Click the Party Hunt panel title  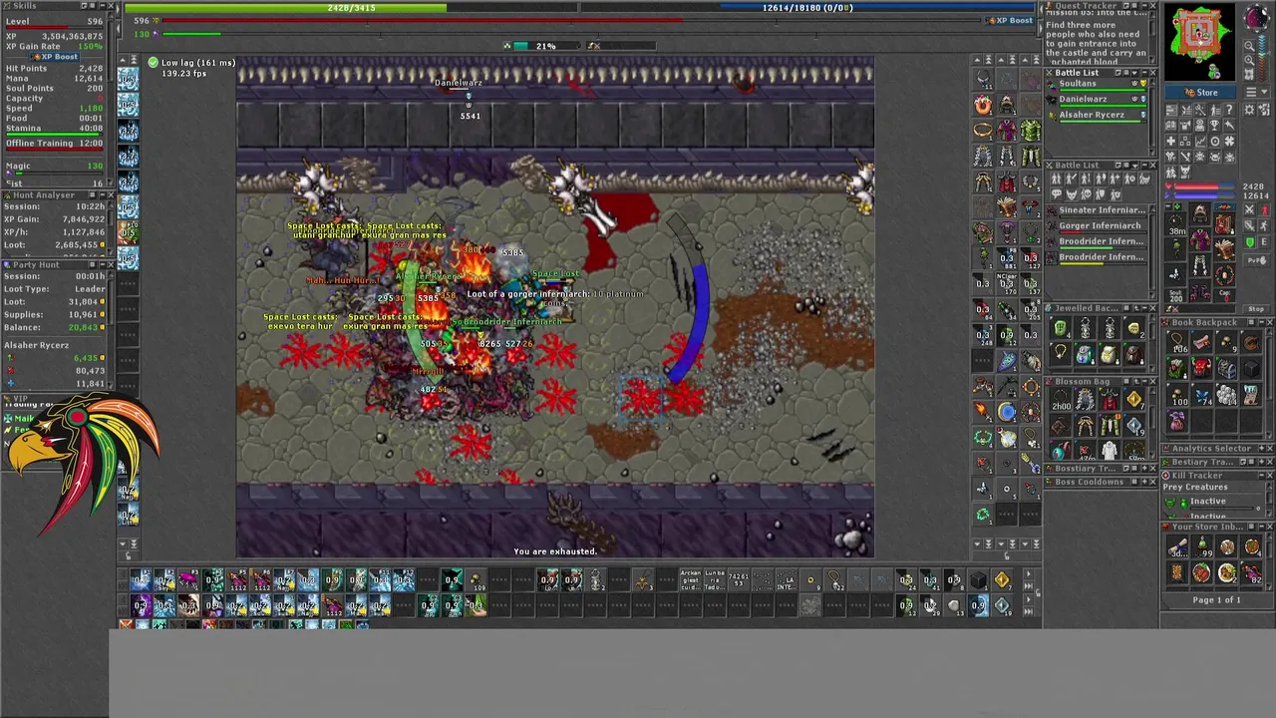coord(37,265)
